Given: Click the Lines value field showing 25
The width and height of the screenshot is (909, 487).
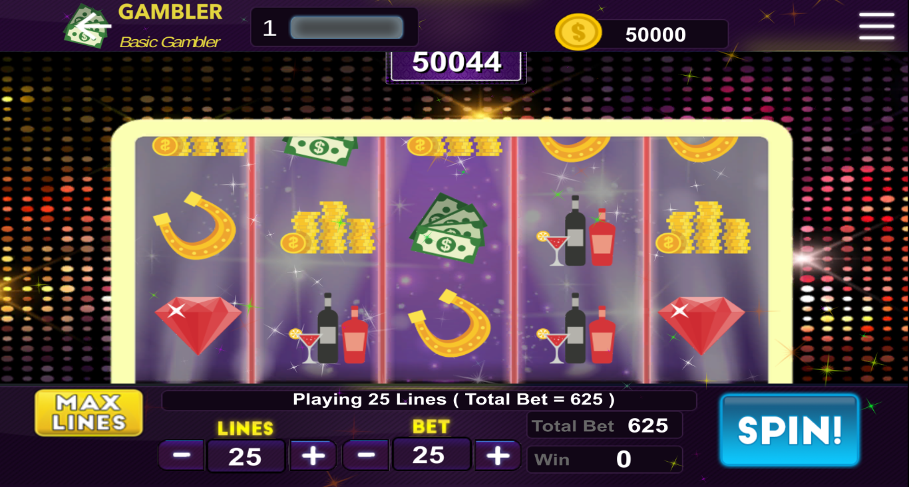Looking at the screenshot, I should click(246, 456).
